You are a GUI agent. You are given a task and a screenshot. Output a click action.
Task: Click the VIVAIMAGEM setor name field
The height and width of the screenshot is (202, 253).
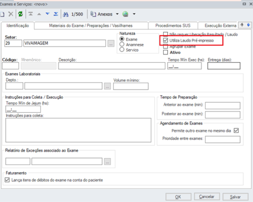click(x=65, y=43)
